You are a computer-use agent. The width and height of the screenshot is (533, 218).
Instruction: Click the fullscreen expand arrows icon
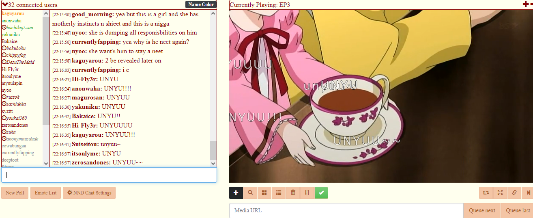point(500,193)
